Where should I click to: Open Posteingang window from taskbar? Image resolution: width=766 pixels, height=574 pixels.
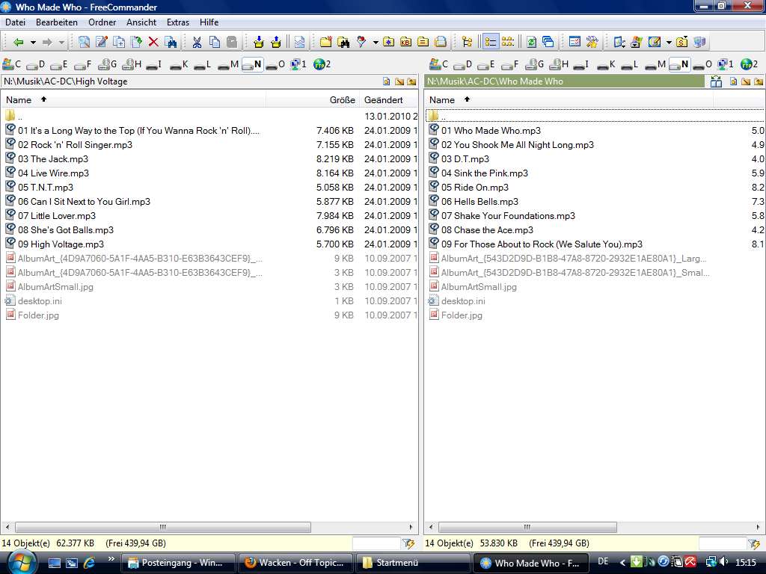coord(178,563)
